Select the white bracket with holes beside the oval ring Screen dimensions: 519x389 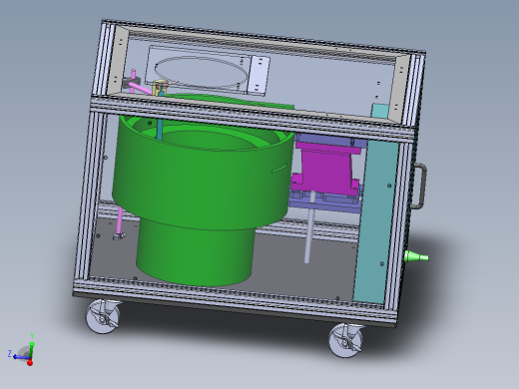coord(259,75)
